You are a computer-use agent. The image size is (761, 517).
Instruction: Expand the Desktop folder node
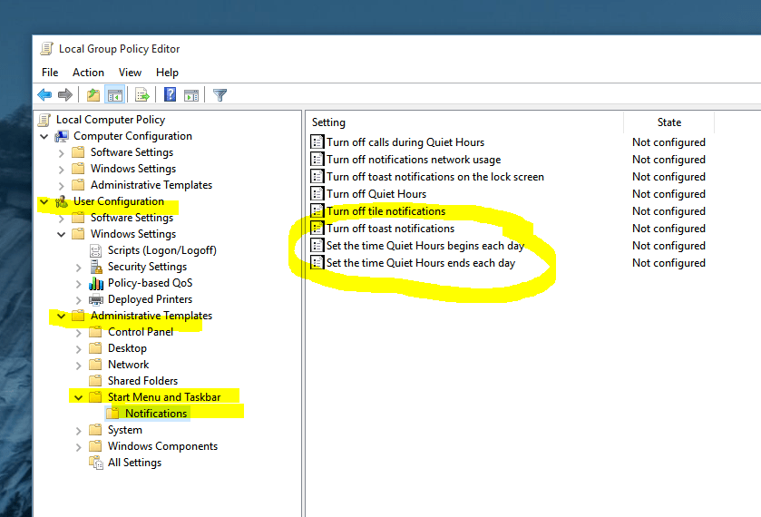point(79,349)
